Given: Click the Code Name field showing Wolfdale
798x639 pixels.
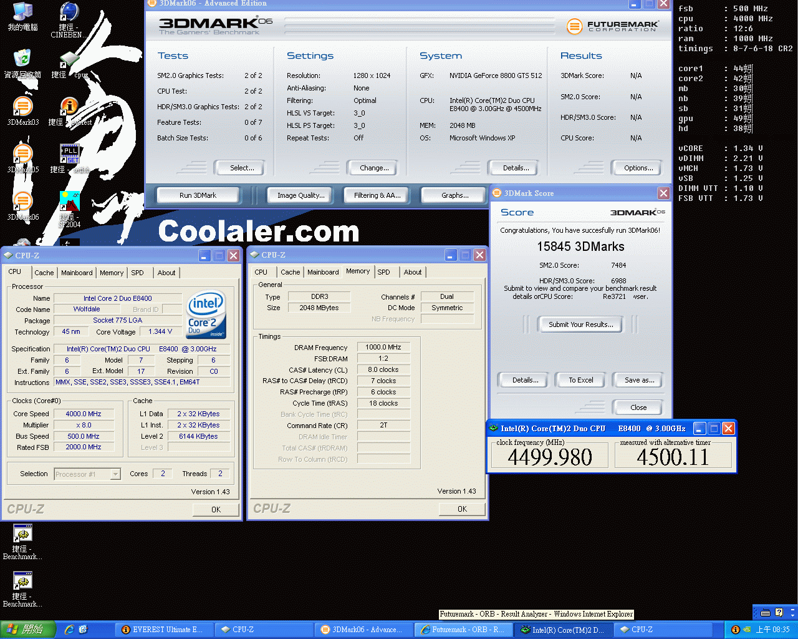Looking at the screenshot, I should 87,309.
